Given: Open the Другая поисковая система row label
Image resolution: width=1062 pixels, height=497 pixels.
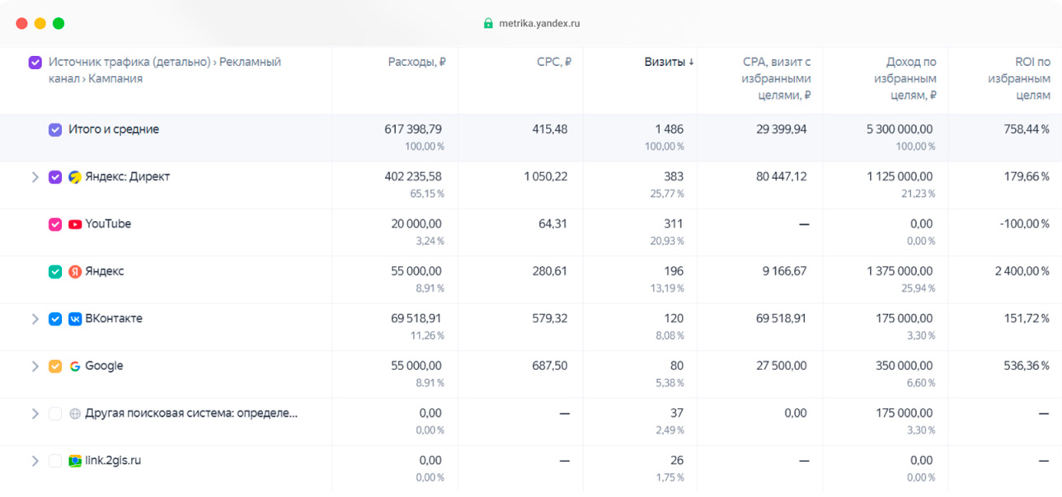Looking at the screenshot, I should [x=191, y=413].
